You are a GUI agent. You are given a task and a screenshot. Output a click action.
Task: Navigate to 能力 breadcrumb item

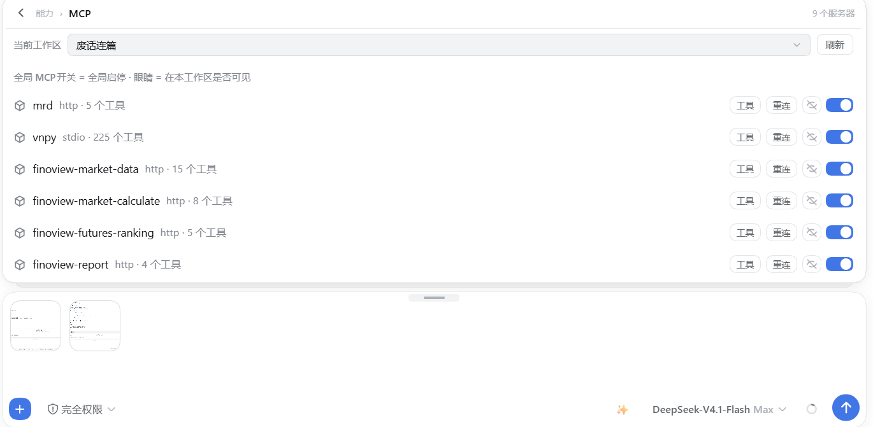45,13
